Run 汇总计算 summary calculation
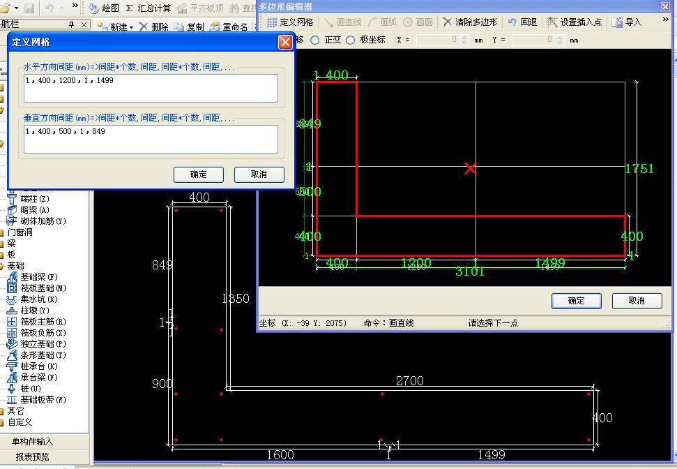677x469 pixels. point(148,8)
